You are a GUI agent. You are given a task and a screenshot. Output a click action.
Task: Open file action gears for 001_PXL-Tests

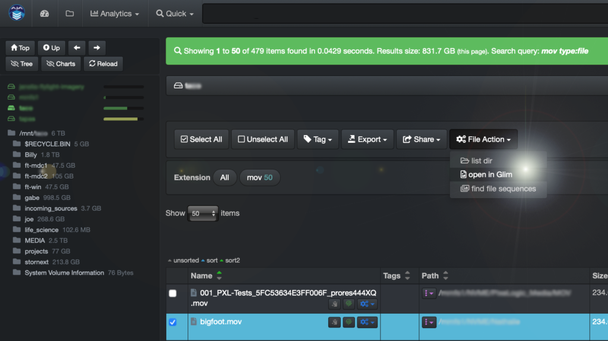[x=367, y=304]
